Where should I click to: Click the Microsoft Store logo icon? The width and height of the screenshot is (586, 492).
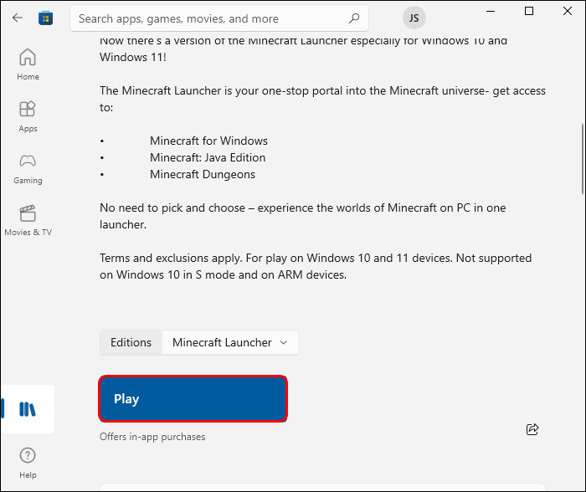click(45, 18)
